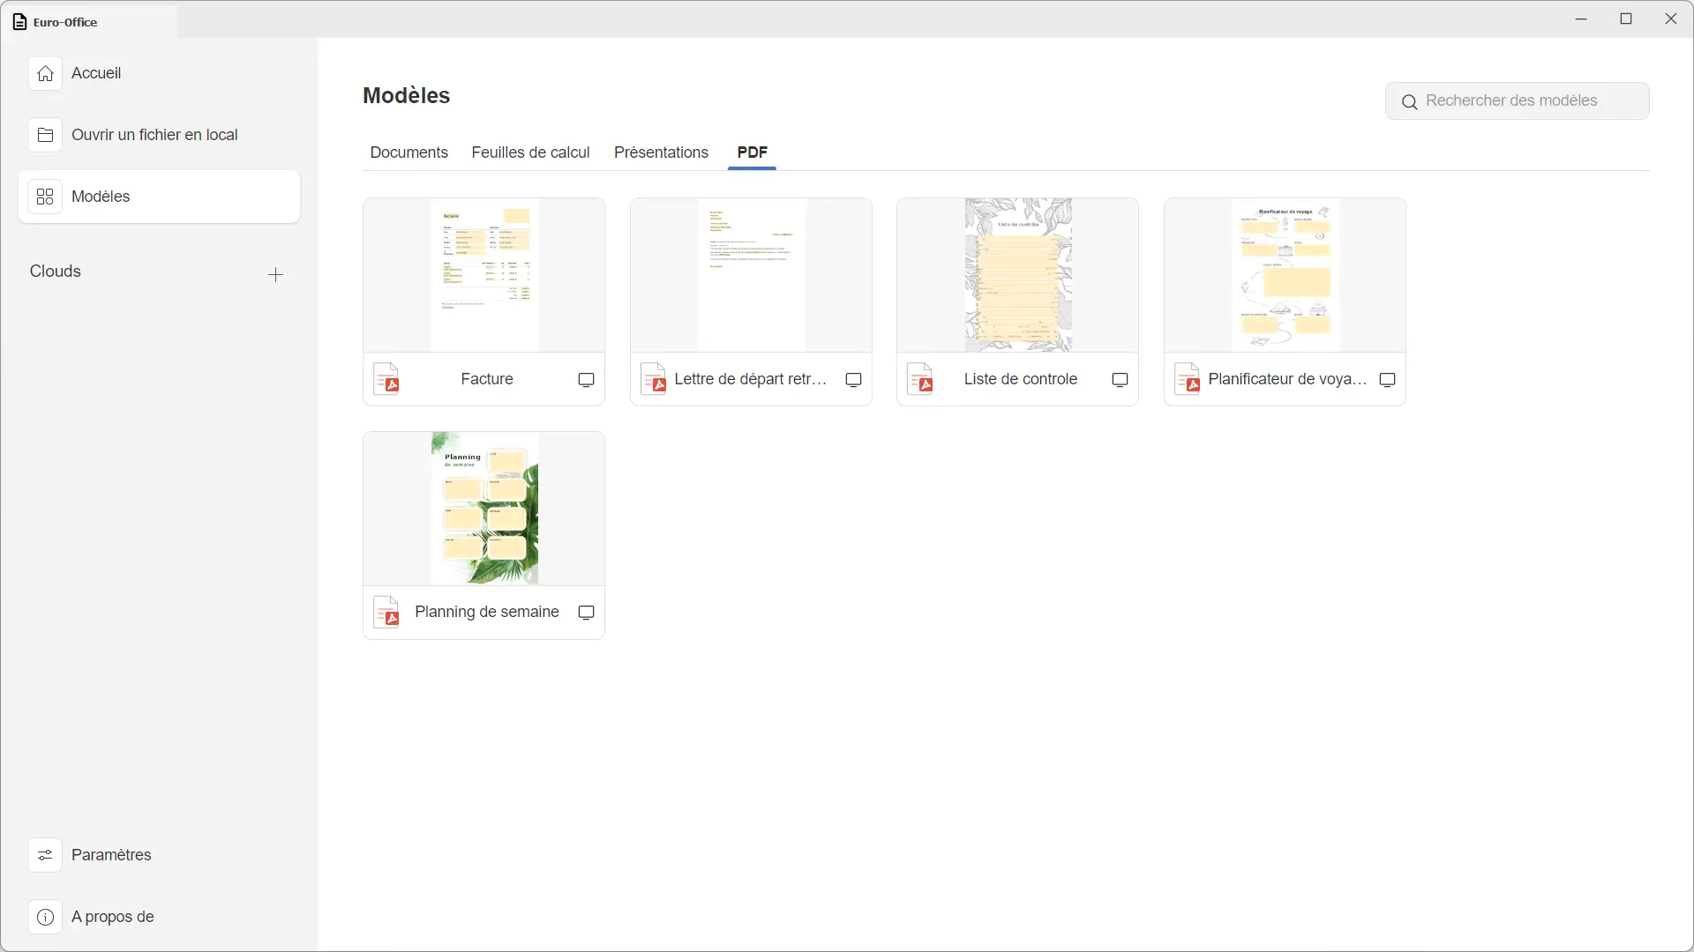Click monitor icon on Planning de semaine card
The width and height of the screenshot is (1694, 952).
(x=586, y=613)
